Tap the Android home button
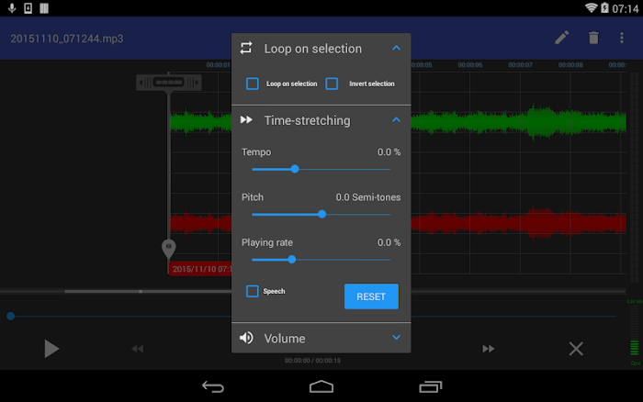The image size is (643, 402). [x=321, y=386]
